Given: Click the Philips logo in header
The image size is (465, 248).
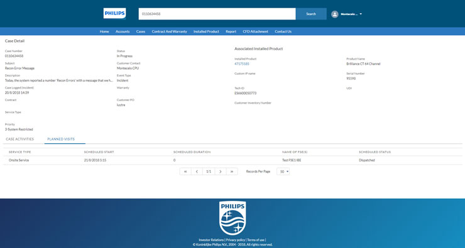Looking at the screenshot, I should 114,14.
